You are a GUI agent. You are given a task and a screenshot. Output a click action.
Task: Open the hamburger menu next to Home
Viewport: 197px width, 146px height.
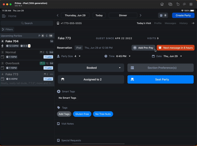coord(4,16)
